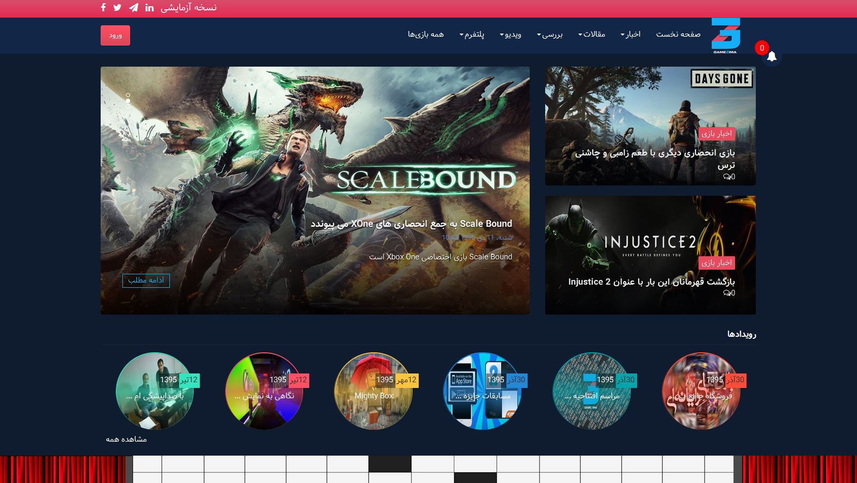857x483 pixels.
Task: Open Injustice 2 article title text
Action: 652,282
